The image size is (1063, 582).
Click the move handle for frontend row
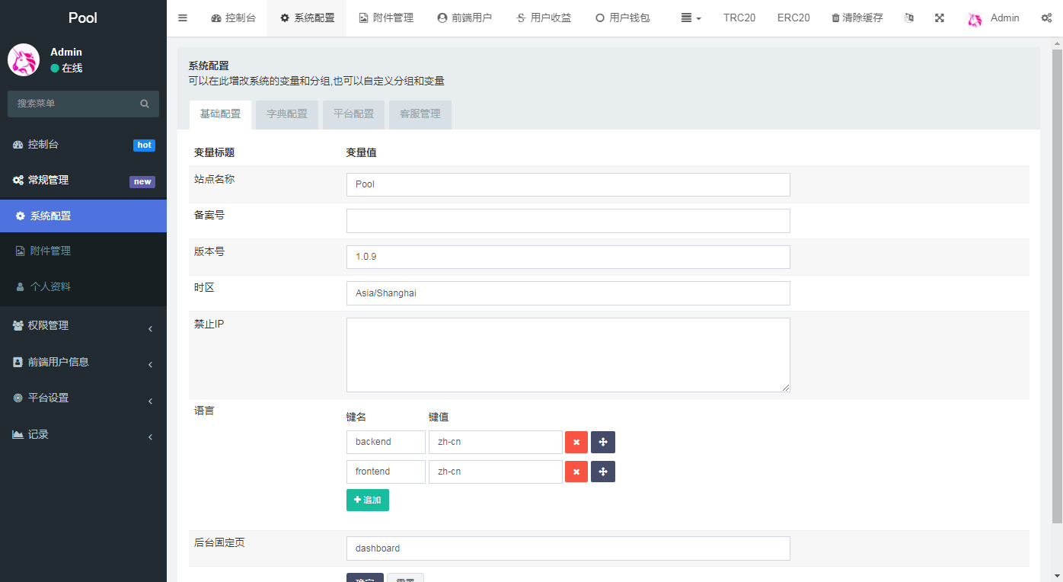603,472
